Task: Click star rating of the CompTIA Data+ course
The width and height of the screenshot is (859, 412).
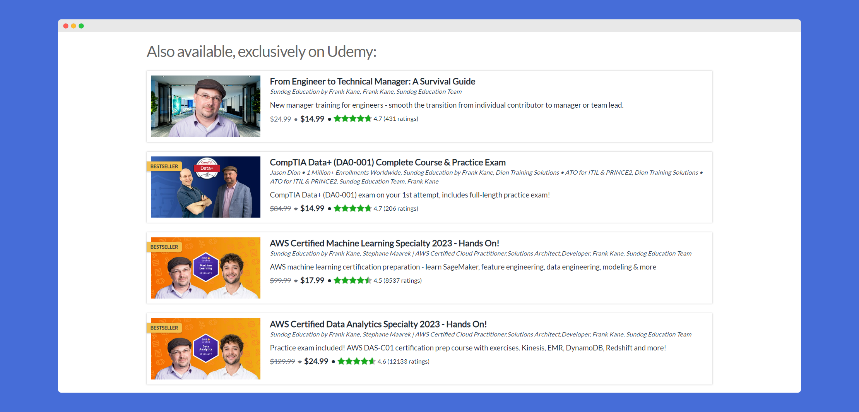Action: 352,208
